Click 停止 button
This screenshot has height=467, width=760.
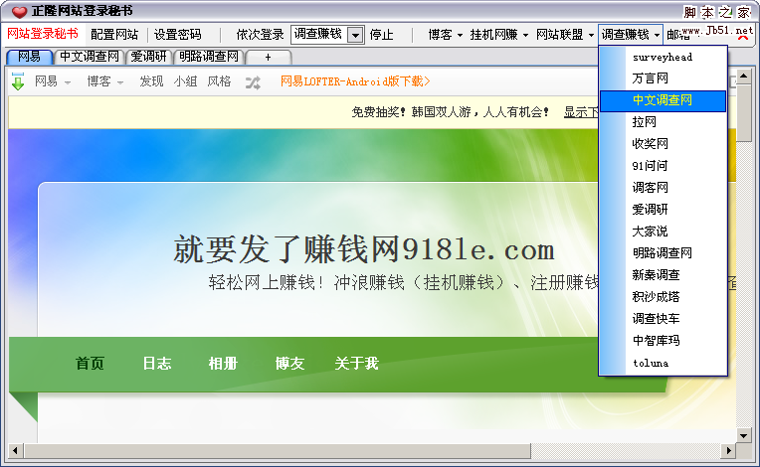(x=381, y=35)
